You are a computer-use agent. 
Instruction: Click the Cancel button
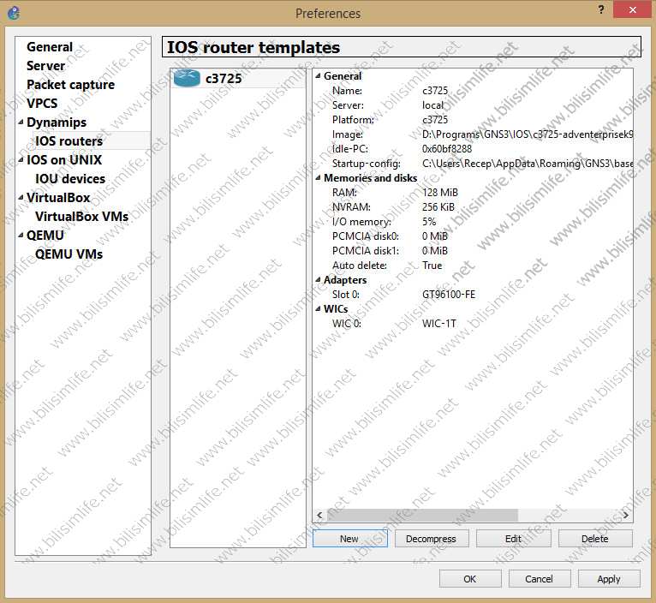tap(540, 579)
